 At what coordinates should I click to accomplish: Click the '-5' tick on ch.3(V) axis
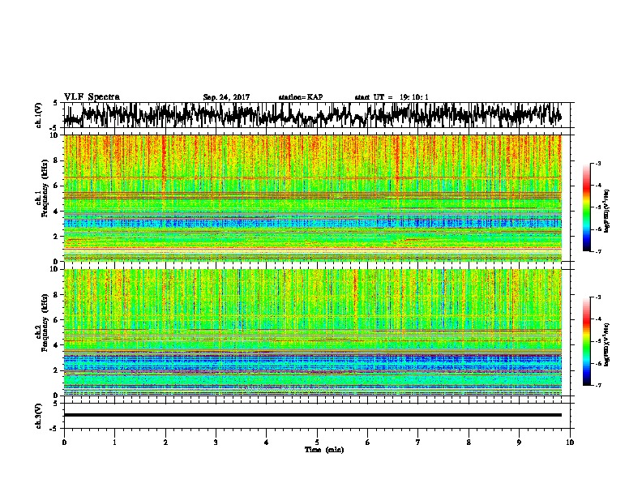(54, 429)
